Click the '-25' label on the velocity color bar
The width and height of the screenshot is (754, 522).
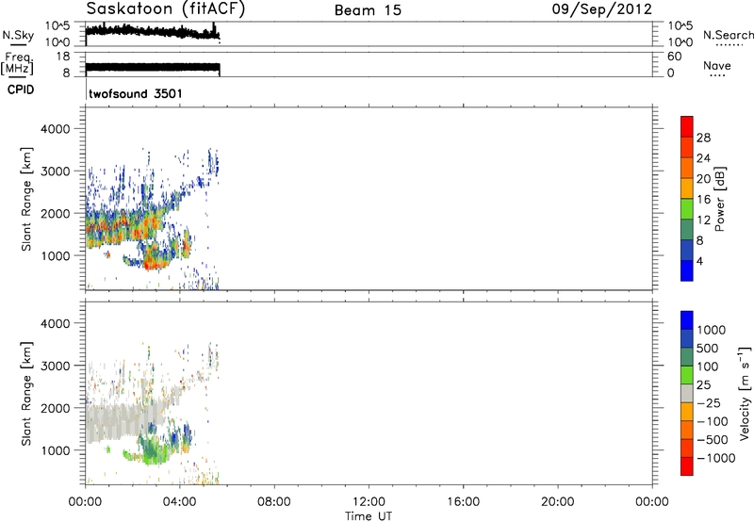tap(709, 402)
